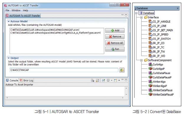Select the ASAP.arxml file entry

[45, 30]
